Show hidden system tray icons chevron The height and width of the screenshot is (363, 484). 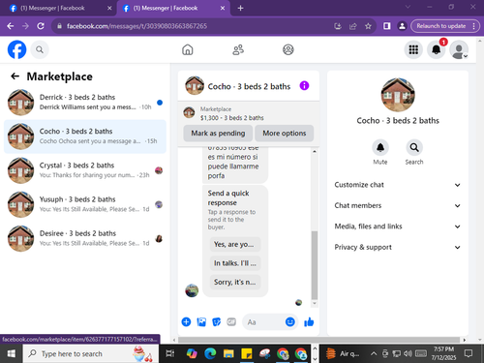click(374, 353)
